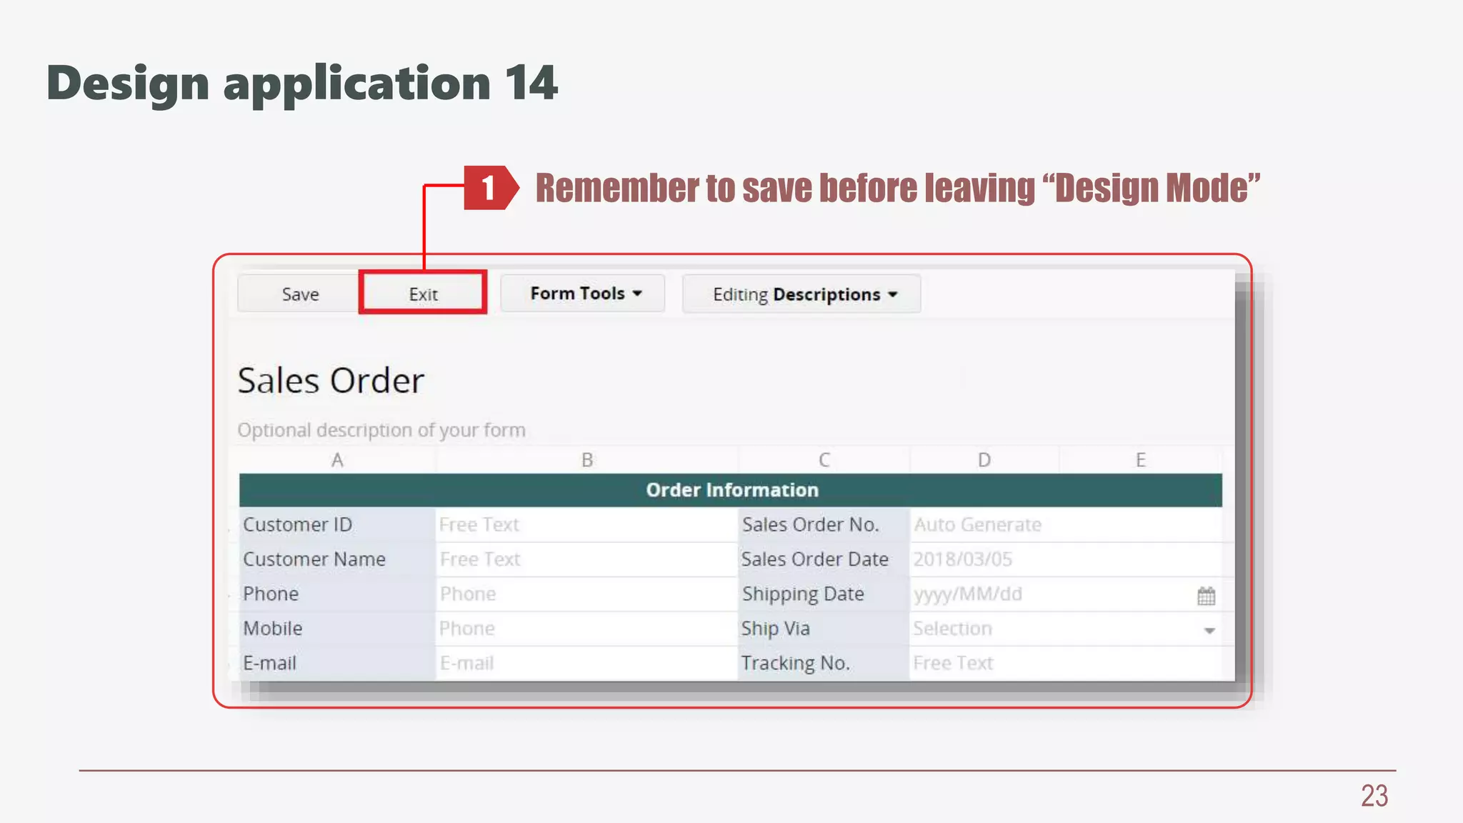This screenshot has height=823, width=1463.
Task: Select column D header
Action: tap(984, 460)
